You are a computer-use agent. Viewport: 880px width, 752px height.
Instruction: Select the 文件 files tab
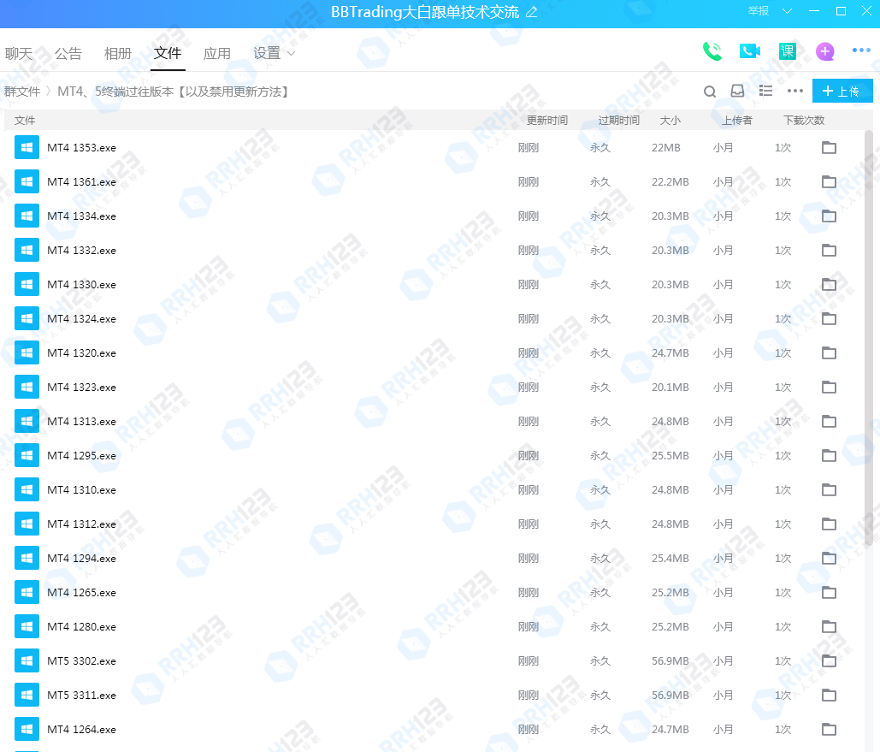click(168, 53)
